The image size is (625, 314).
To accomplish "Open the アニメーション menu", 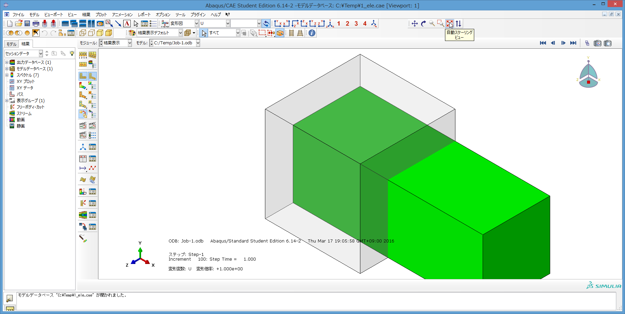I will tap(122, 15).
